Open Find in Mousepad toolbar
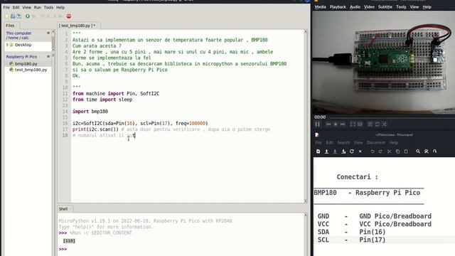455x256 pixels. 418,151
